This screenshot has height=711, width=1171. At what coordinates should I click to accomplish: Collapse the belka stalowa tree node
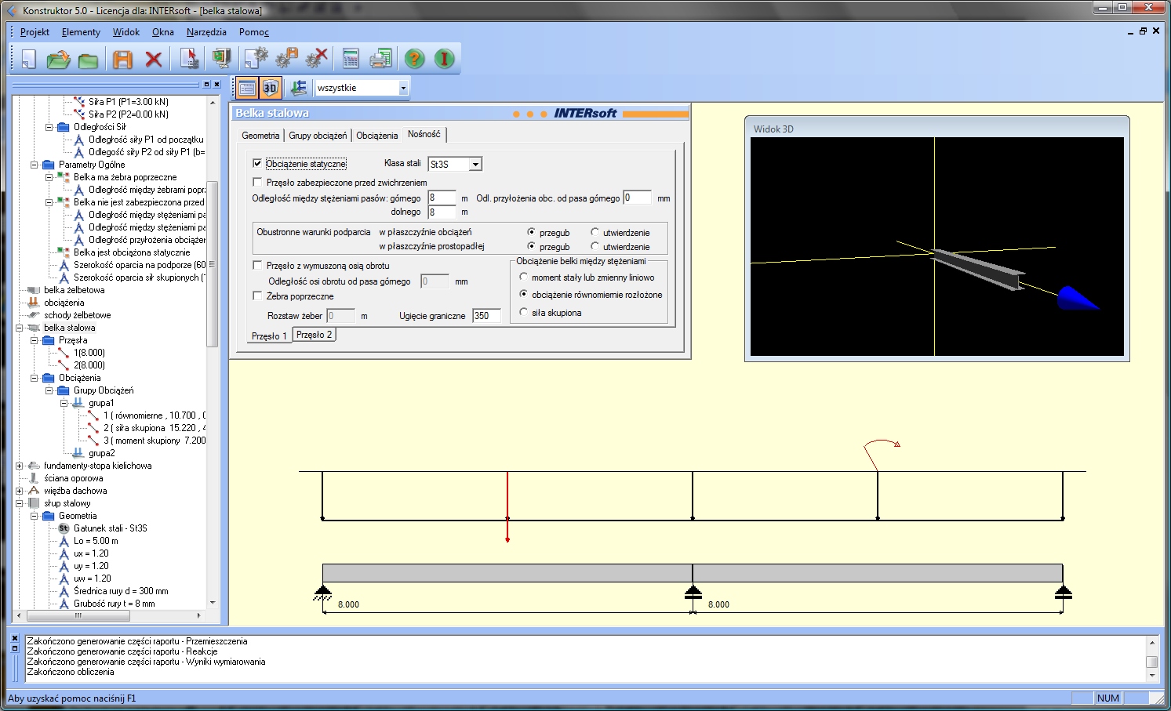pos(19,328)
